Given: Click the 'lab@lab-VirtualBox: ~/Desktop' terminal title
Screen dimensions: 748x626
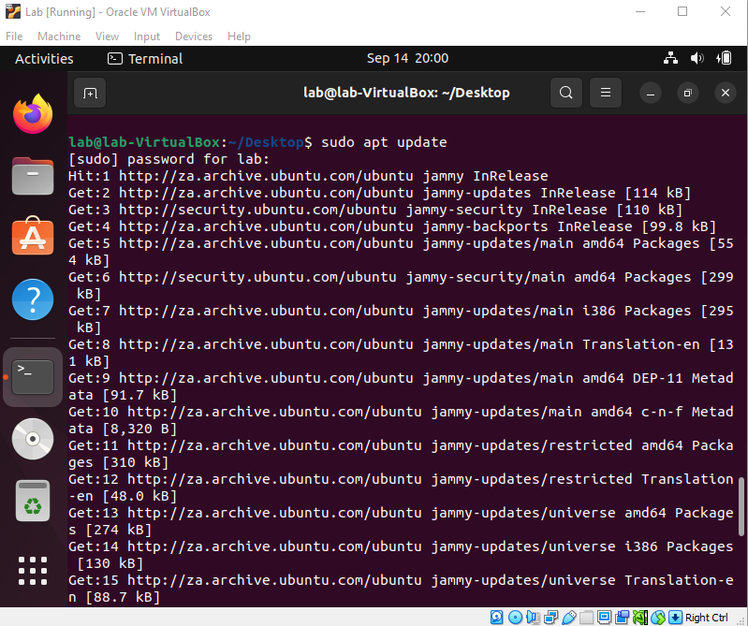Looking at the screenshot, I should (x=406, y=93).
